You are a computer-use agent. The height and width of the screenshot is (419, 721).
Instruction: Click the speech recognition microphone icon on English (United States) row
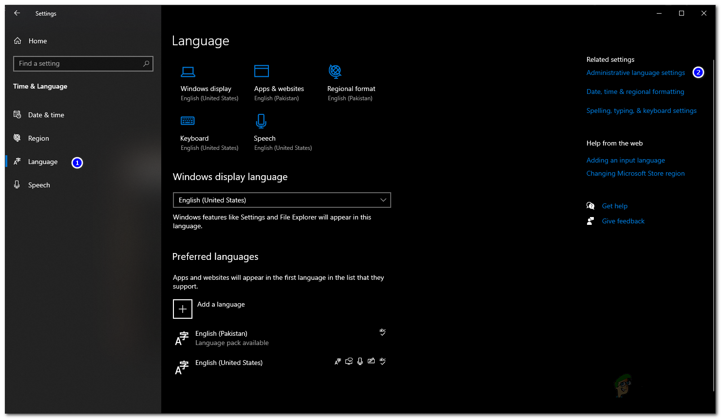coord(360,361)
